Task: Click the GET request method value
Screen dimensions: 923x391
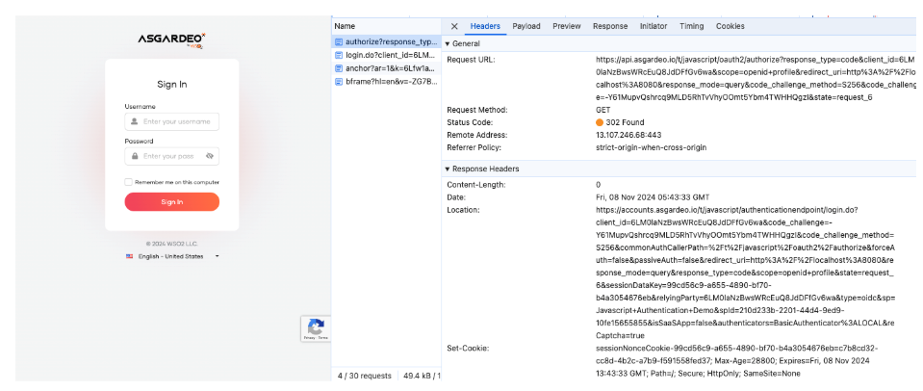Action: pos(603,110)
